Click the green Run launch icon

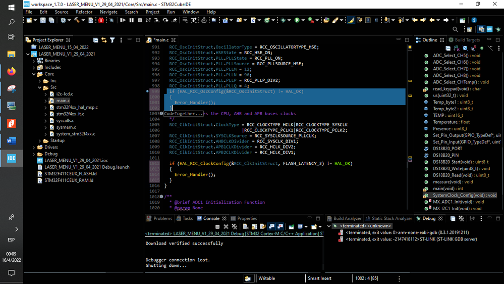(x=297, y=20)
